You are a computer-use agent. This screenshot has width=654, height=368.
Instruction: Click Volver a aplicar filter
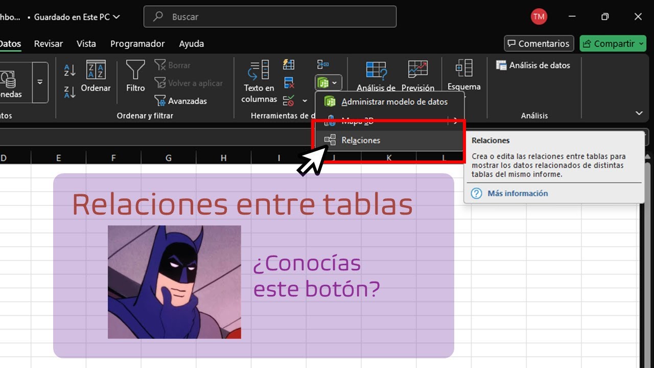(188, 83)
